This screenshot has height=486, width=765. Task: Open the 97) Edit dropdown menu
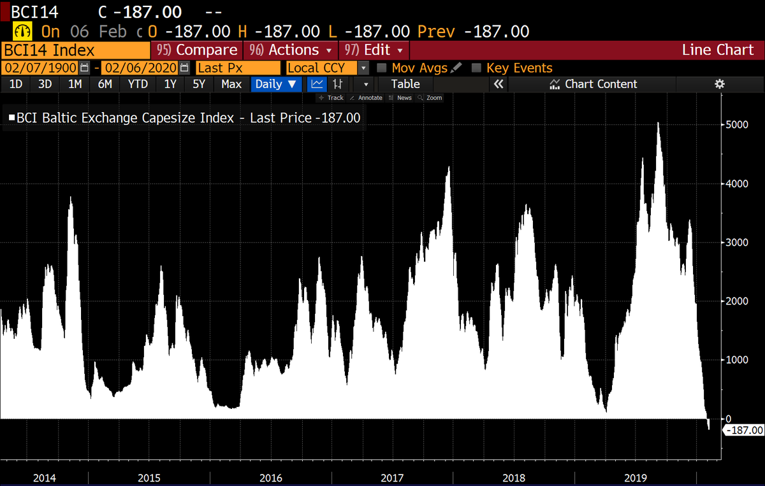coord(374,50)
